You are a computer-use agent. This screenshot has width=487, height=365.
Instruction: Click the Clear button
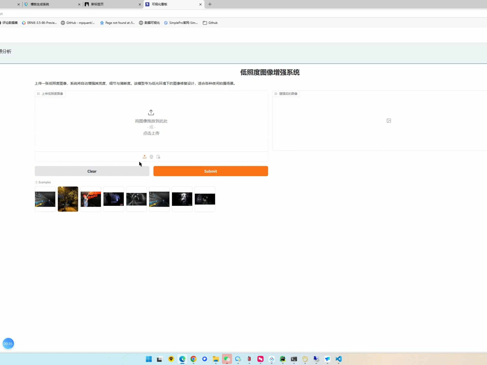tap(92, 171)
